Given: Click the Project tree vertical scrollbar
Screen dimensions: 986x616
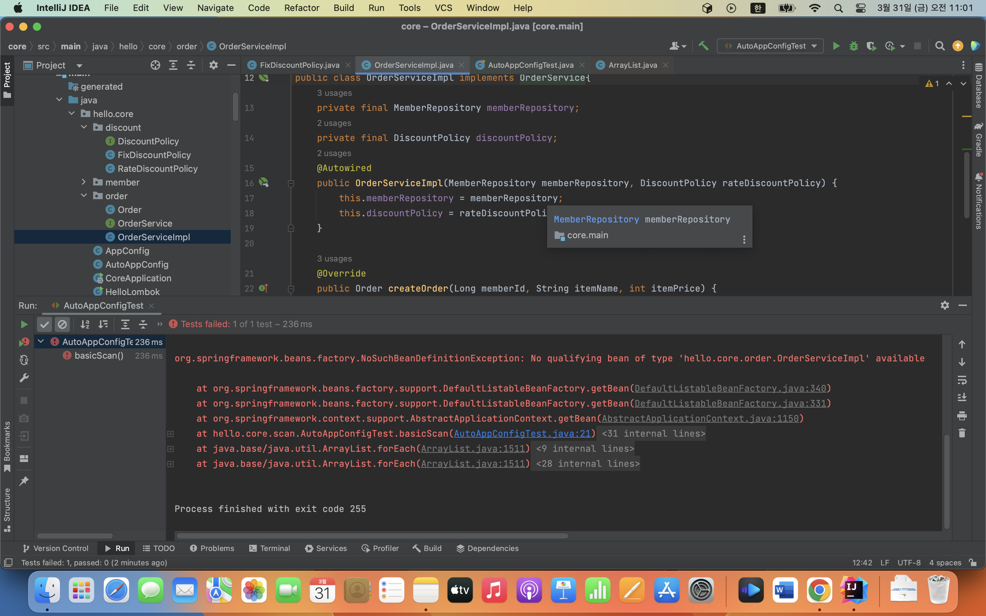Looking at the screenshot, I should 235,107.
